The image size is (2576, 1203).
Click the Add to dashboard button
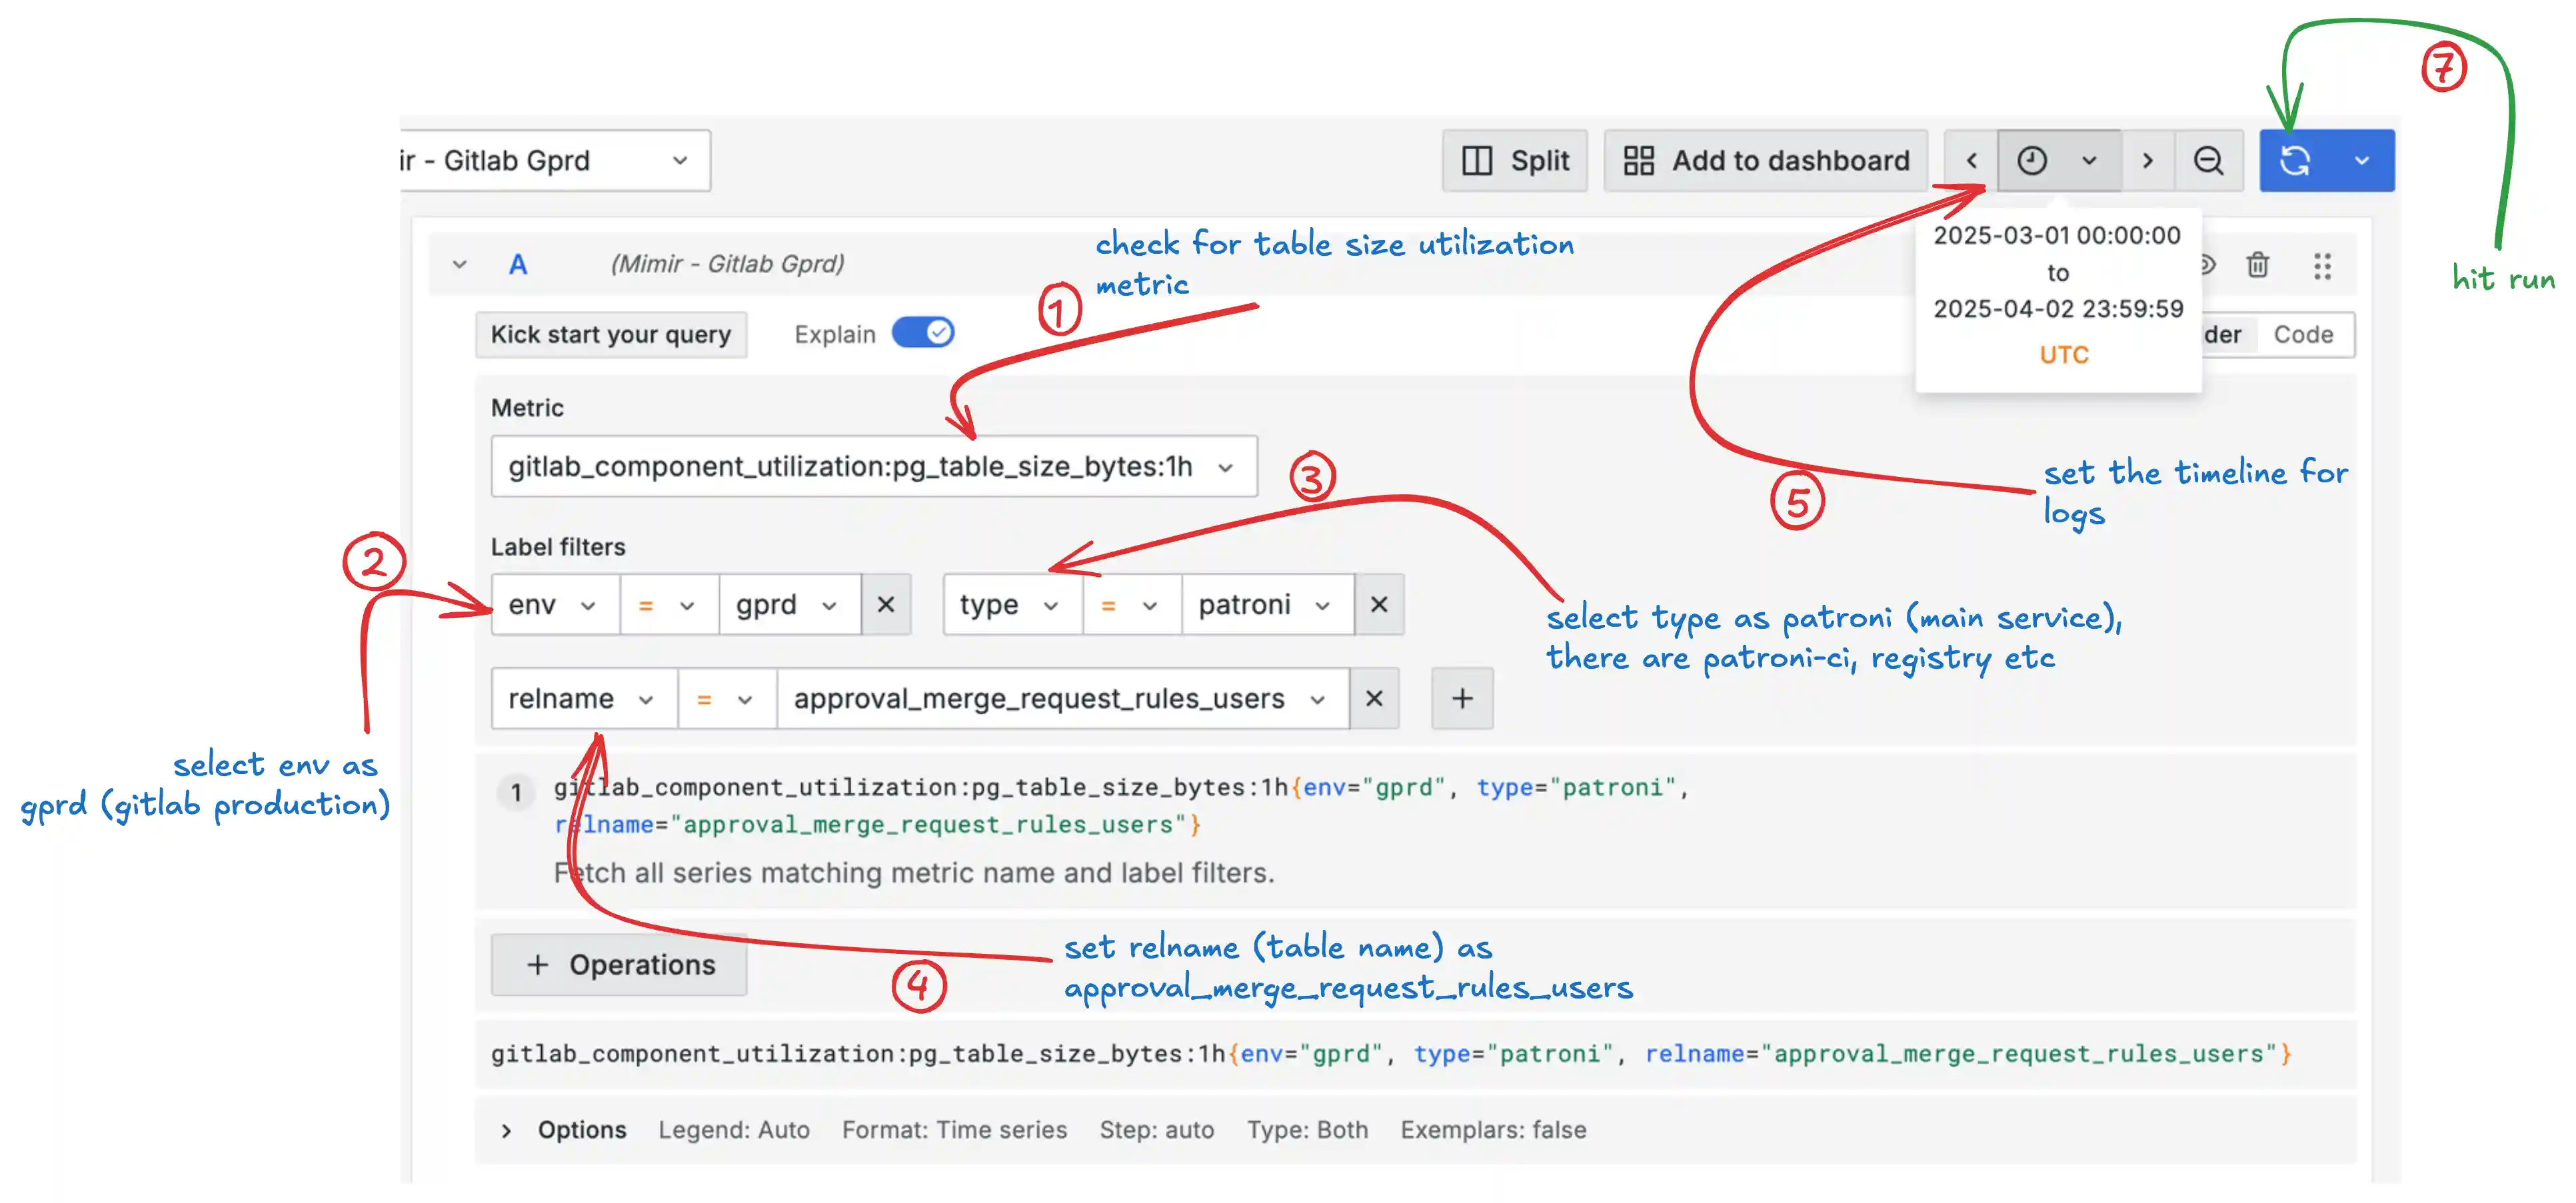[1766, 161]
